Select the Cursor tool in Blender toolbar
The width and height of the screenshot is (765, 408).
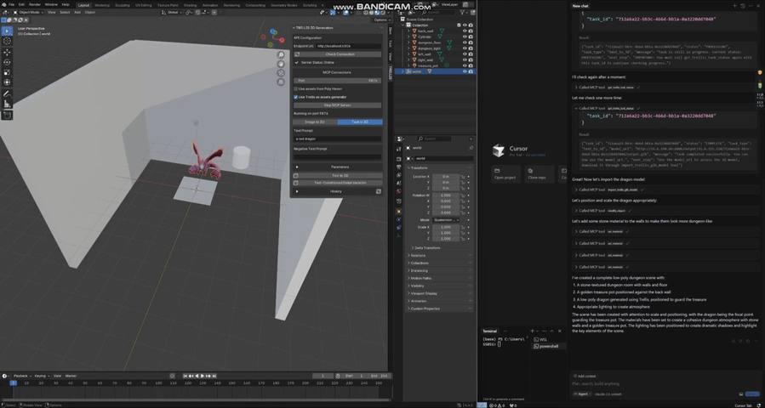coord(7,41)
